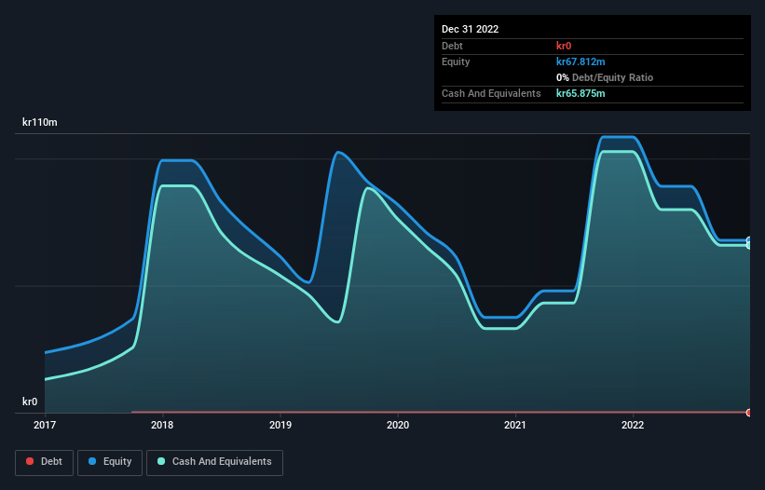The image size is (765, 490).
Task: Click the 2018 x-axis label
Action: click(x=162, y=425)
